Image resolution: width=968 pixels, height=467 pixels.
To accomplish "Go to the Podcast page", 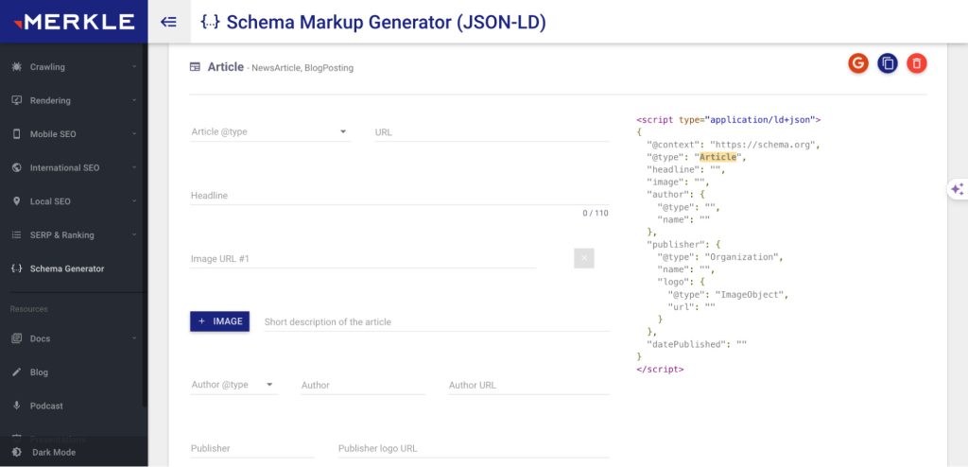I will pyautogui.click(x=46, y=406).
